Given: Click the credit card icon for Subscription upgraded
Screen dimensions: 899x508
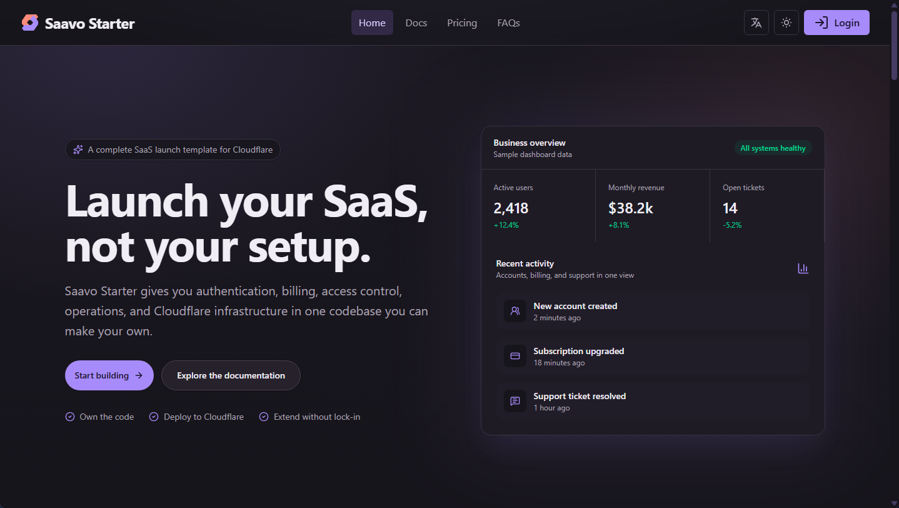Looking at the screenshot, I should 515,356.
